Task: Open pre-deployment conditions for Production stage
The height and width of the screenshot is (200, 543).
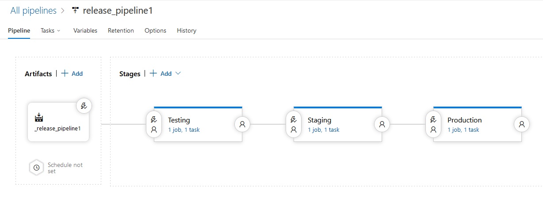Action: pyautogui.click(x=433, y=124)
